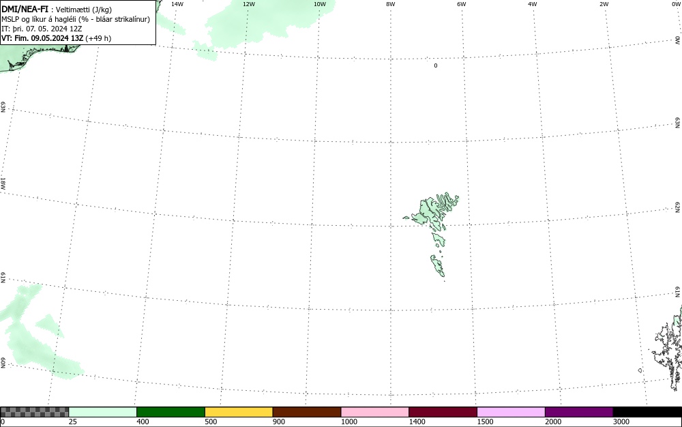The image size is (682, 427).
Task: Click the legend value 400
Action: pos(143,422)
